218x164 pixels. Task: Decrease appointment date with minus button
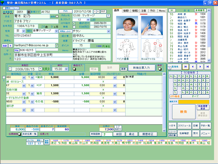click(x=95, y=12)
